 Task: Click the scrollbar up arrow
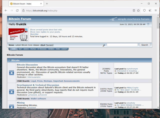158,15
